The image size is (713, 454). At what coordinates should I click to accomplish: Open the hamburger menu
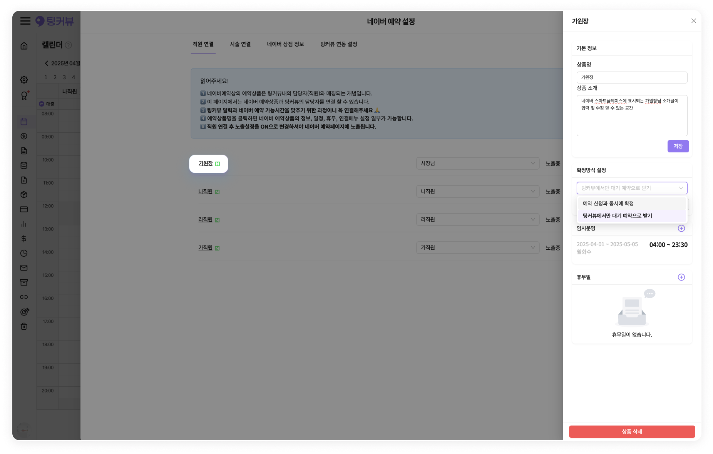coord(25,21)
